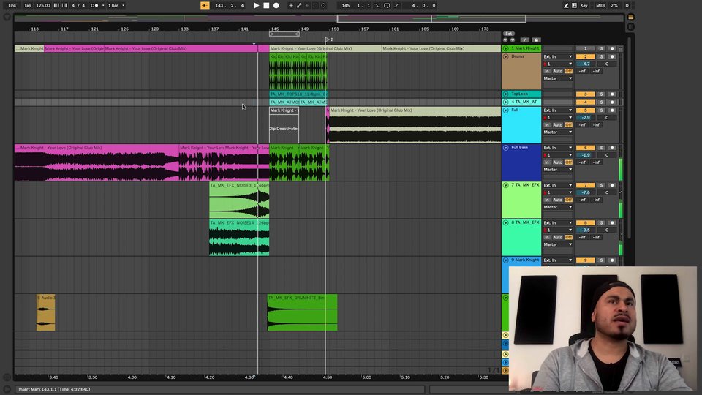Click Full Bass pan C control
Image resolution: width=702 pixels, height=395 pixels.
point(607,155)
